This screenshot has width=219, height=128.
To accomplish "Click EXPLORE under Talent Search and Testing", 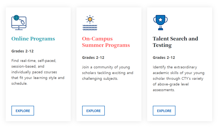I will point(164,111).
